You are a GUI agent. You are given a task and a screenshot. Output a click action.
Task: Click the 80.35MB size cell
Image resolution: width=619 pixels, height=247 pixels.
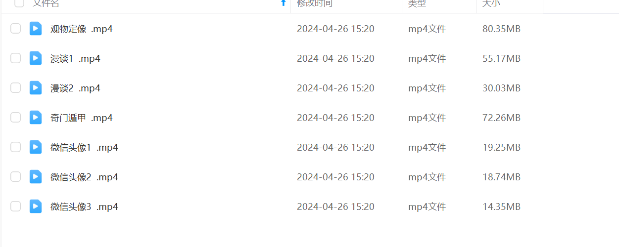[501, 29]
